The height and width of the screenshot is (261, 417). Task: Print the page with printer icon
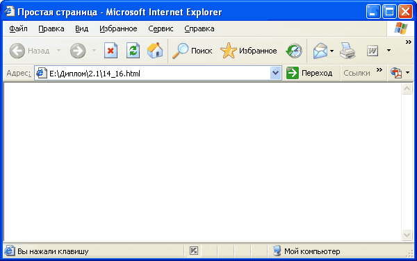(347, 51)
